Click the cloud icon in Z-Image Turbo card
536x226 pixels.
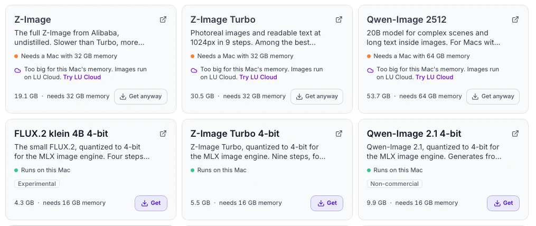tap(194, 70)
